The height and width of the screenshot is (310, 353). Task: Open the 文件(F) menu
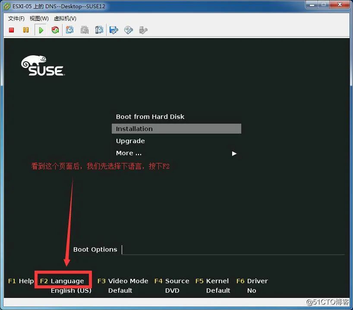(x=16, y=19)
